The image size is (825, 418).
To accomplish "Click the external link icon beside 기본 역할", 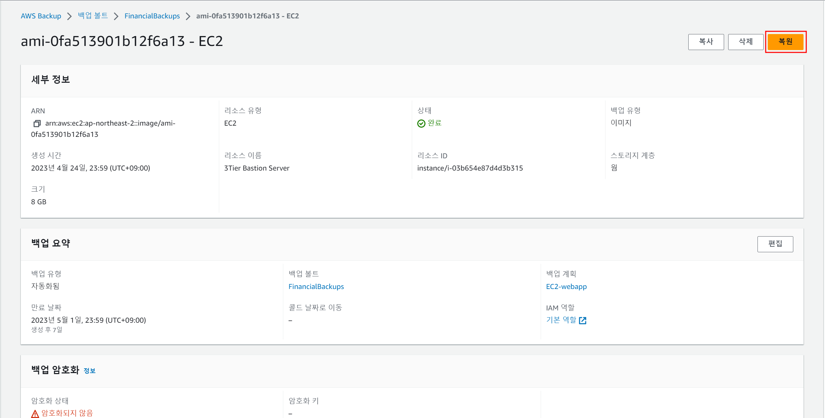I will pyautogui.click(x=583, y=320).
